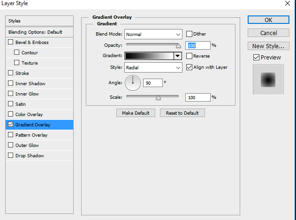Select the Outer Glow label
Screen dimensions: 296x220
[x=27, y=146]
